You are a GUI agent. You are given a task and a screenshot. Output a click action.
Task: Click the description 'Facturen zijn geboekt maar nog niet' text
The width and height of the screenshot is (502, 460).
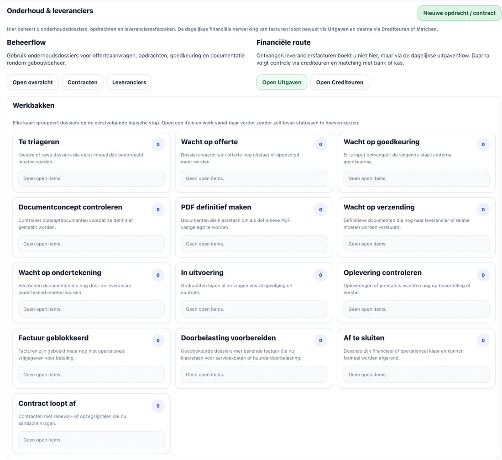tap(72, 355)
